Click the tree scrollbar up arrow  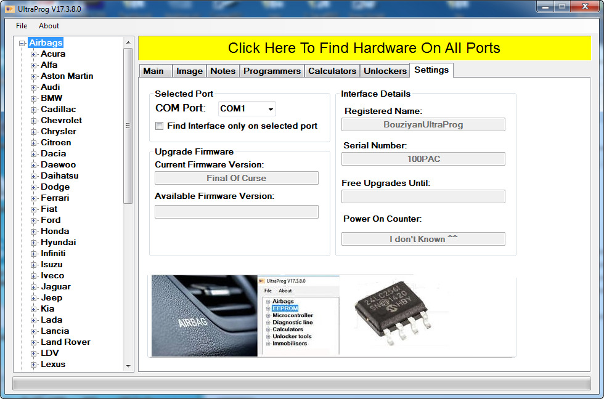coord(128,42)
